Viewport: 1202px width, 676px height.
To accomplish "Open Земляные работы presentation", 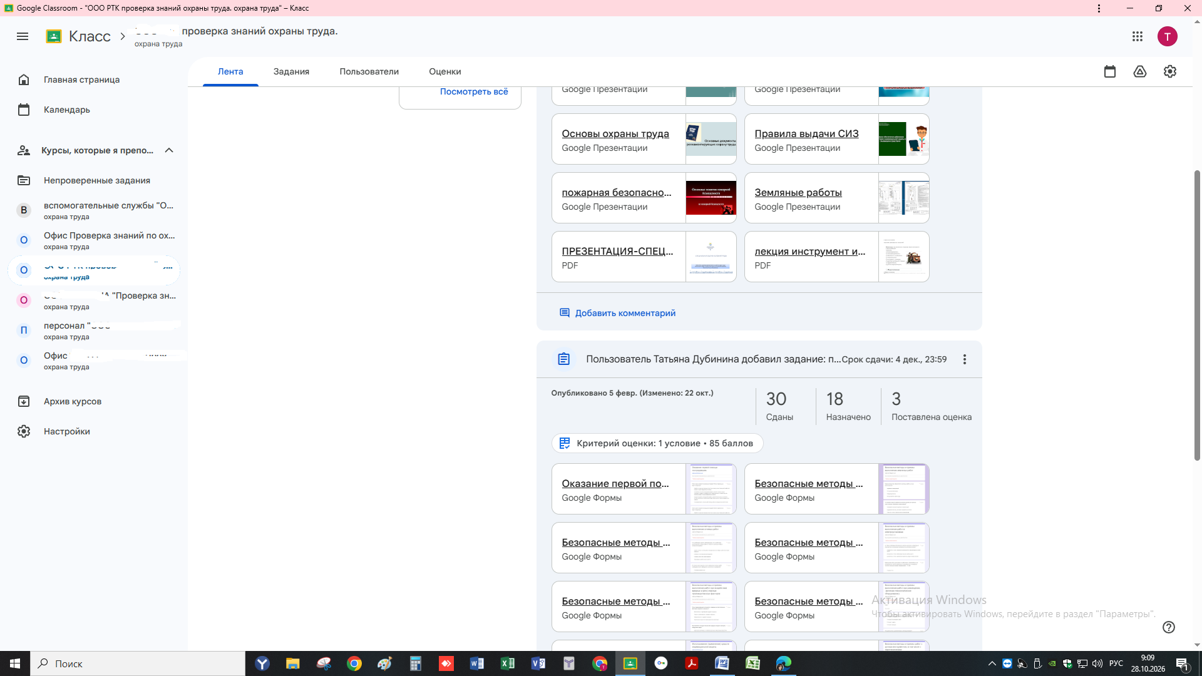I will pyautogui.click(x=836, y=198).
